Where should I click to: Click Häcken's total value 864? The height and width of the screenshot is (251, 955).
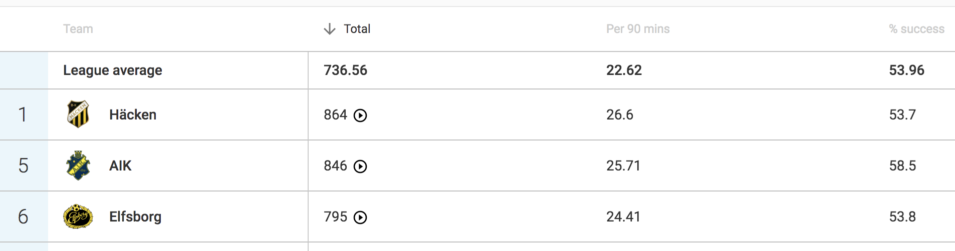click(x=335, y=114)
